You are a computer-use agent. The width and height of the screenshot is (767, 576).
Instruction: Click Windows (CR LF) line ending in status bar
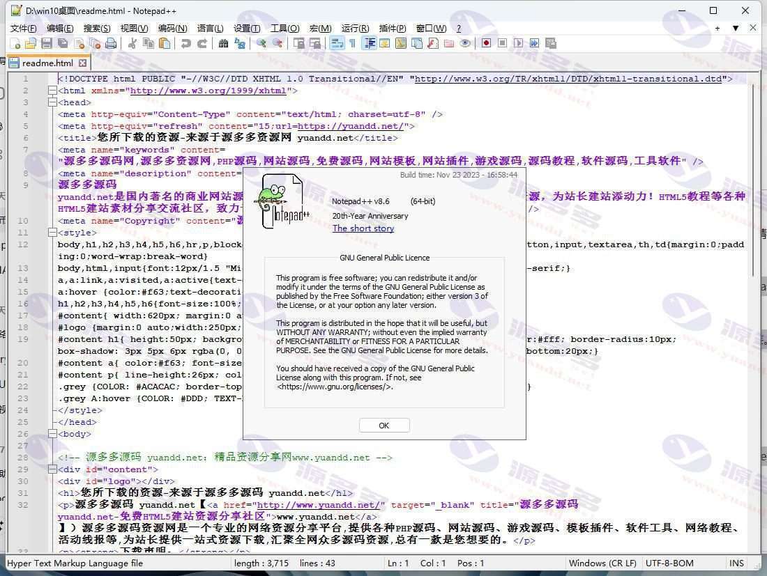pos(602,563)
